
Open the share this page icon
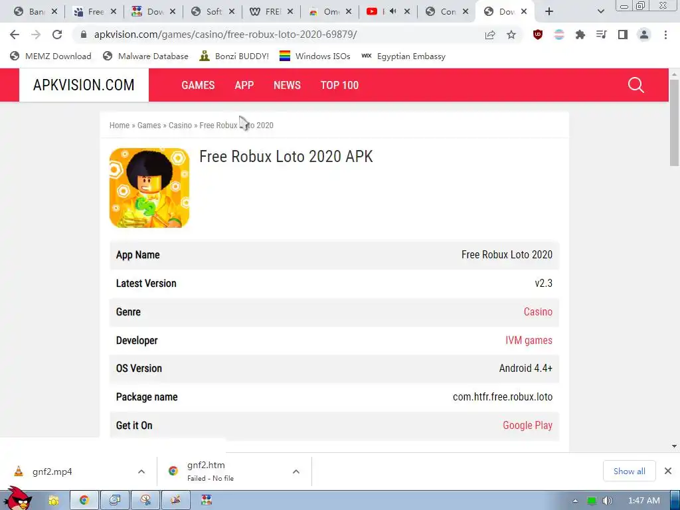[490, 35]
